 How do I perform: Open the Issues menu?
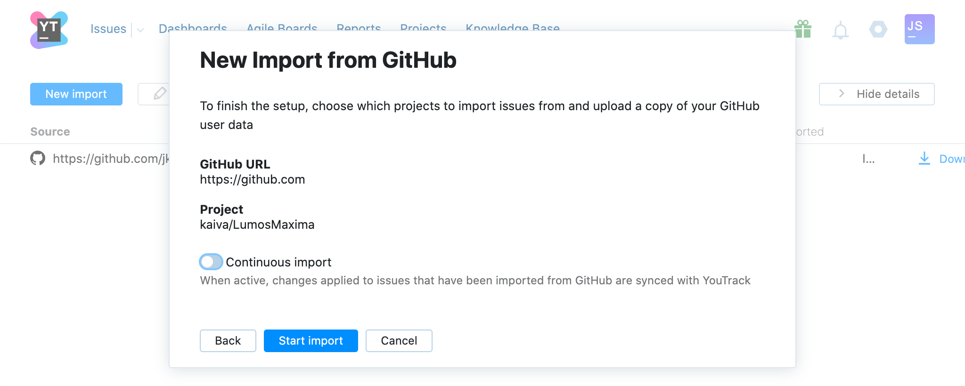(108, 29)
